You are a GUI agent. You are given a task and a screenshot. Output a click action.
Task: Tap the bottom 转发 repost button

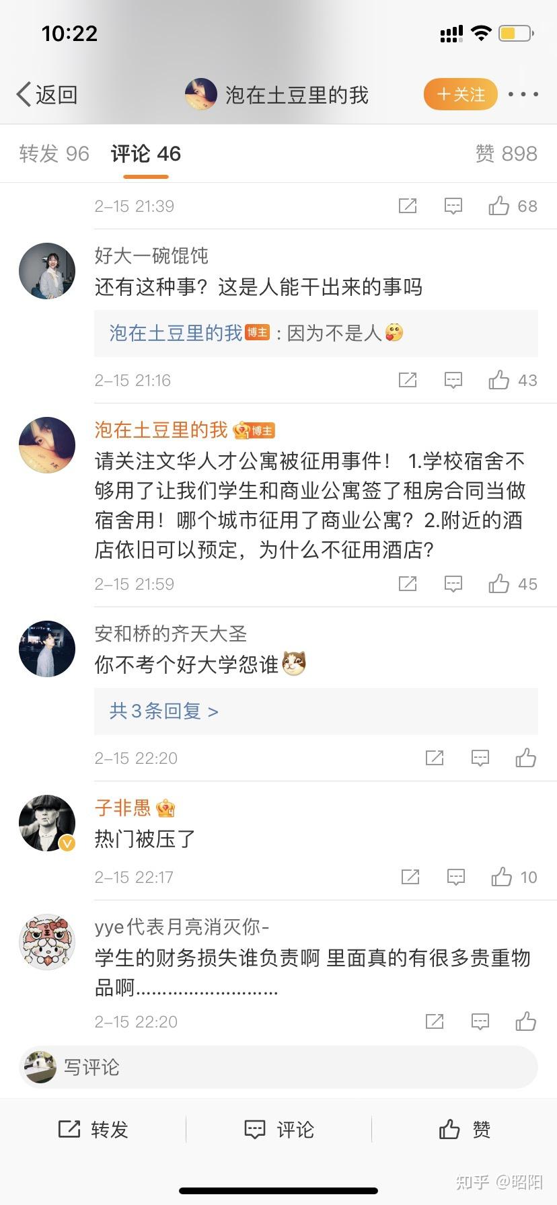[93, 1129]
